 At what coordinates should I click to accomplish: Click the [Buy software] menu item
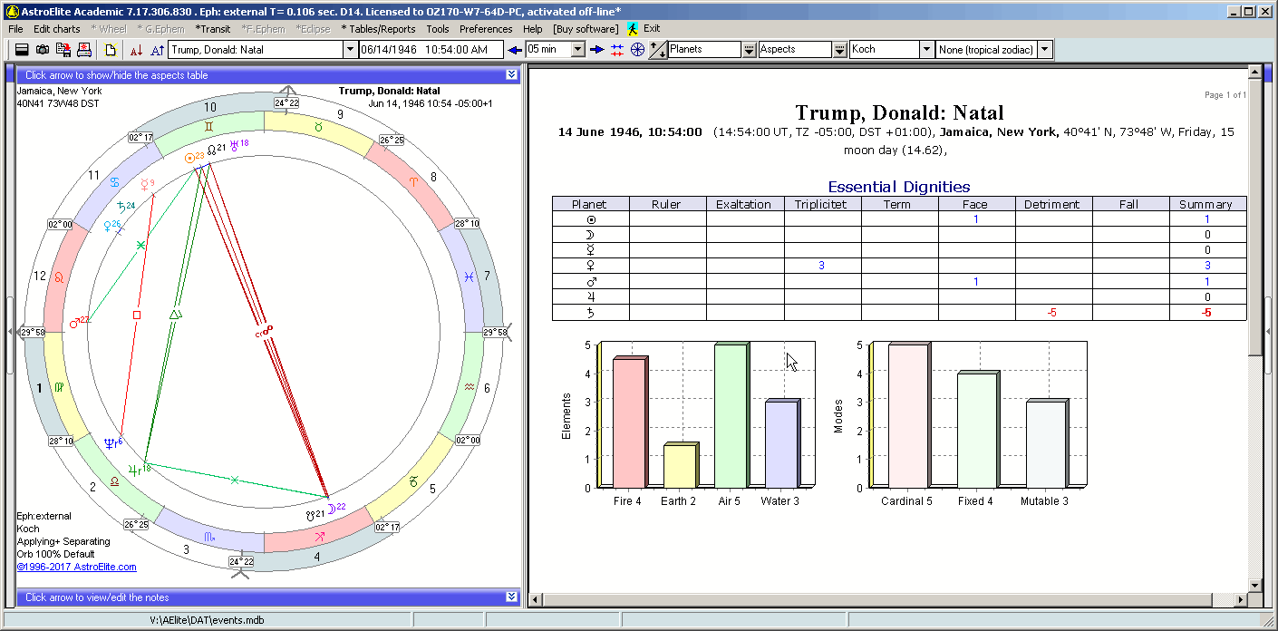586,29
